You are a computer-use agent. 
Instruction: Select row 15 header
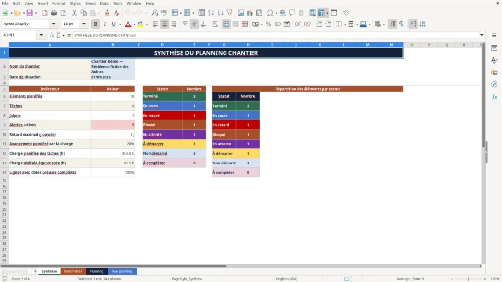coord(4,180)
